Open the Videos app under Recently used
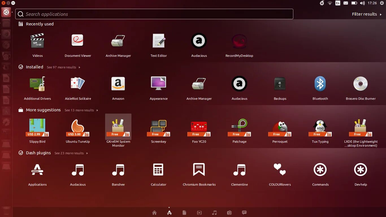The width and height of the screenshot is (386, 217). (37, 45)
